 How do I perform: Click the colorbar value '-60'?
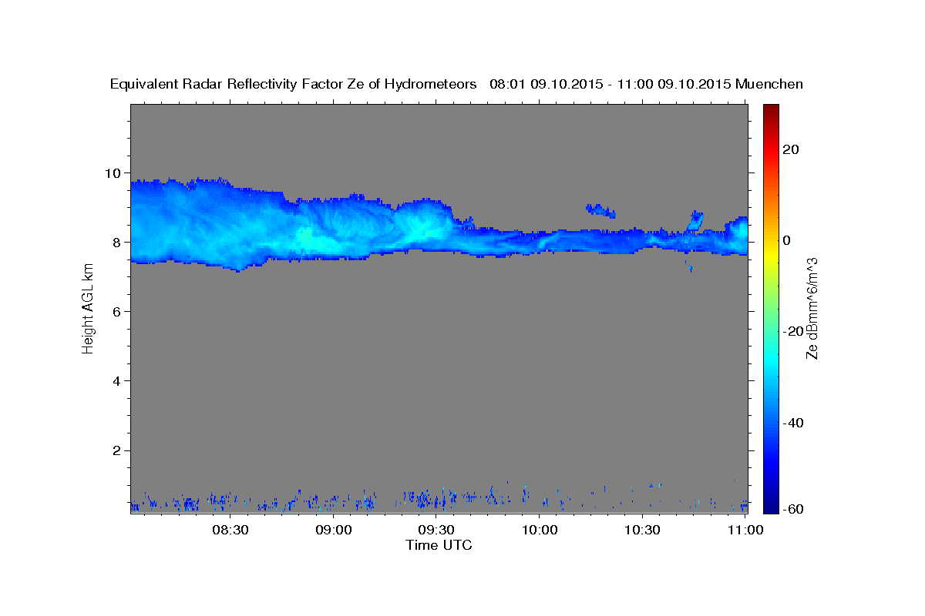coord(794,509)
